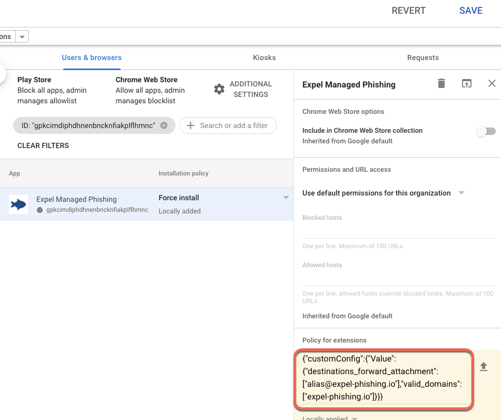Click the extension ID under app name
Screen dimensions: 501x420
click(x=97, y=210)
